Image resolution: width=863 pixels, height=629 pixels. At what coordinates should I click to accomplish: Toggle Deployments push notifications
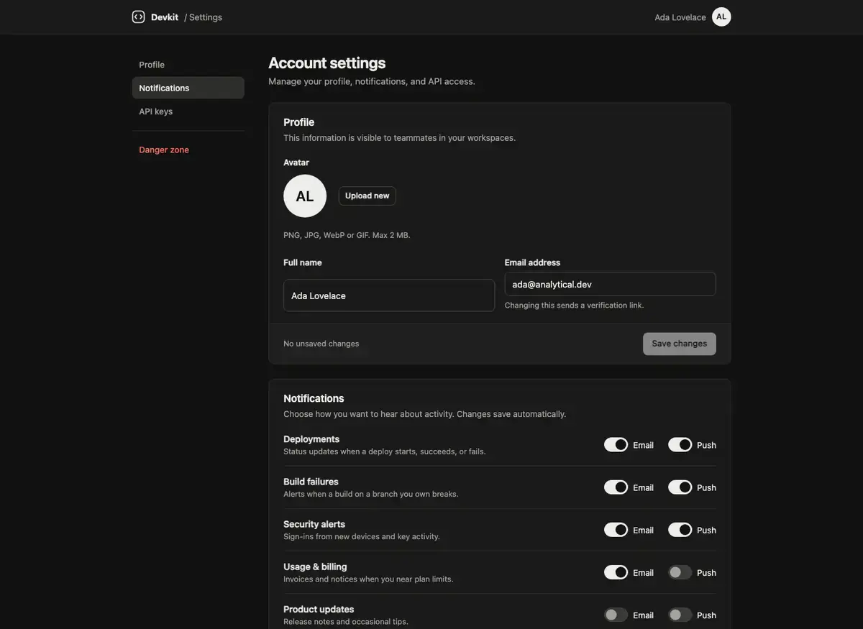pyautogui.click(x=680, y=445)
